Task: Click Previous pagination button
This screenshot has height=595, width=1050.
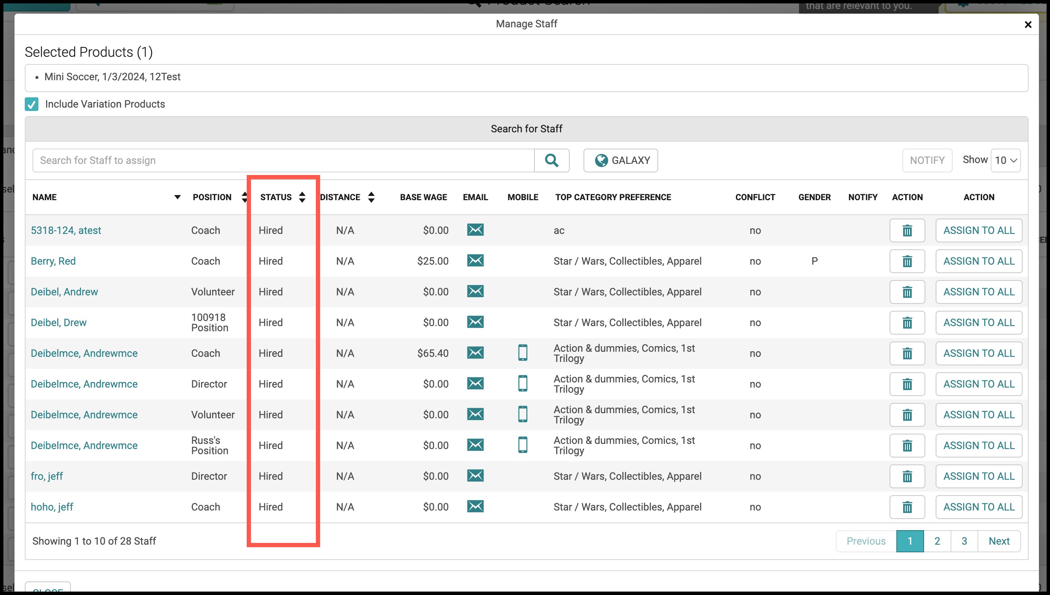Action: click(x=866, y=541)
